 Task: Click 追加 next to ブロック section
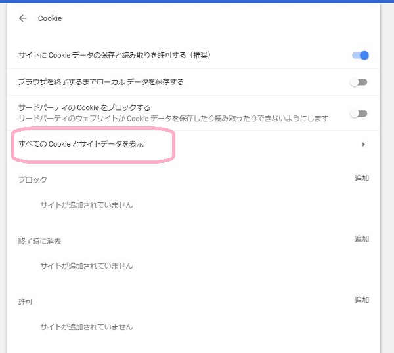pos(362,178)
